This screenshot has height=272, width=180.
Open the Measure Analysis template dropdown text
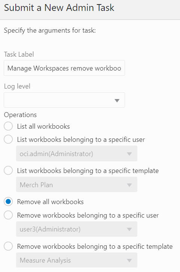45,260
